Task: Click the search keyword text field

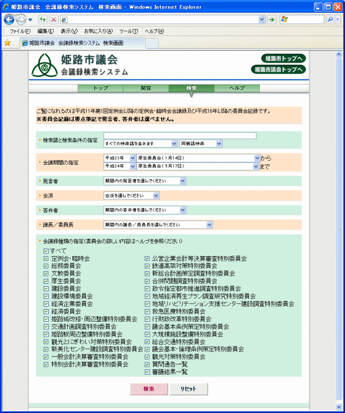Action: click(180, 136)
